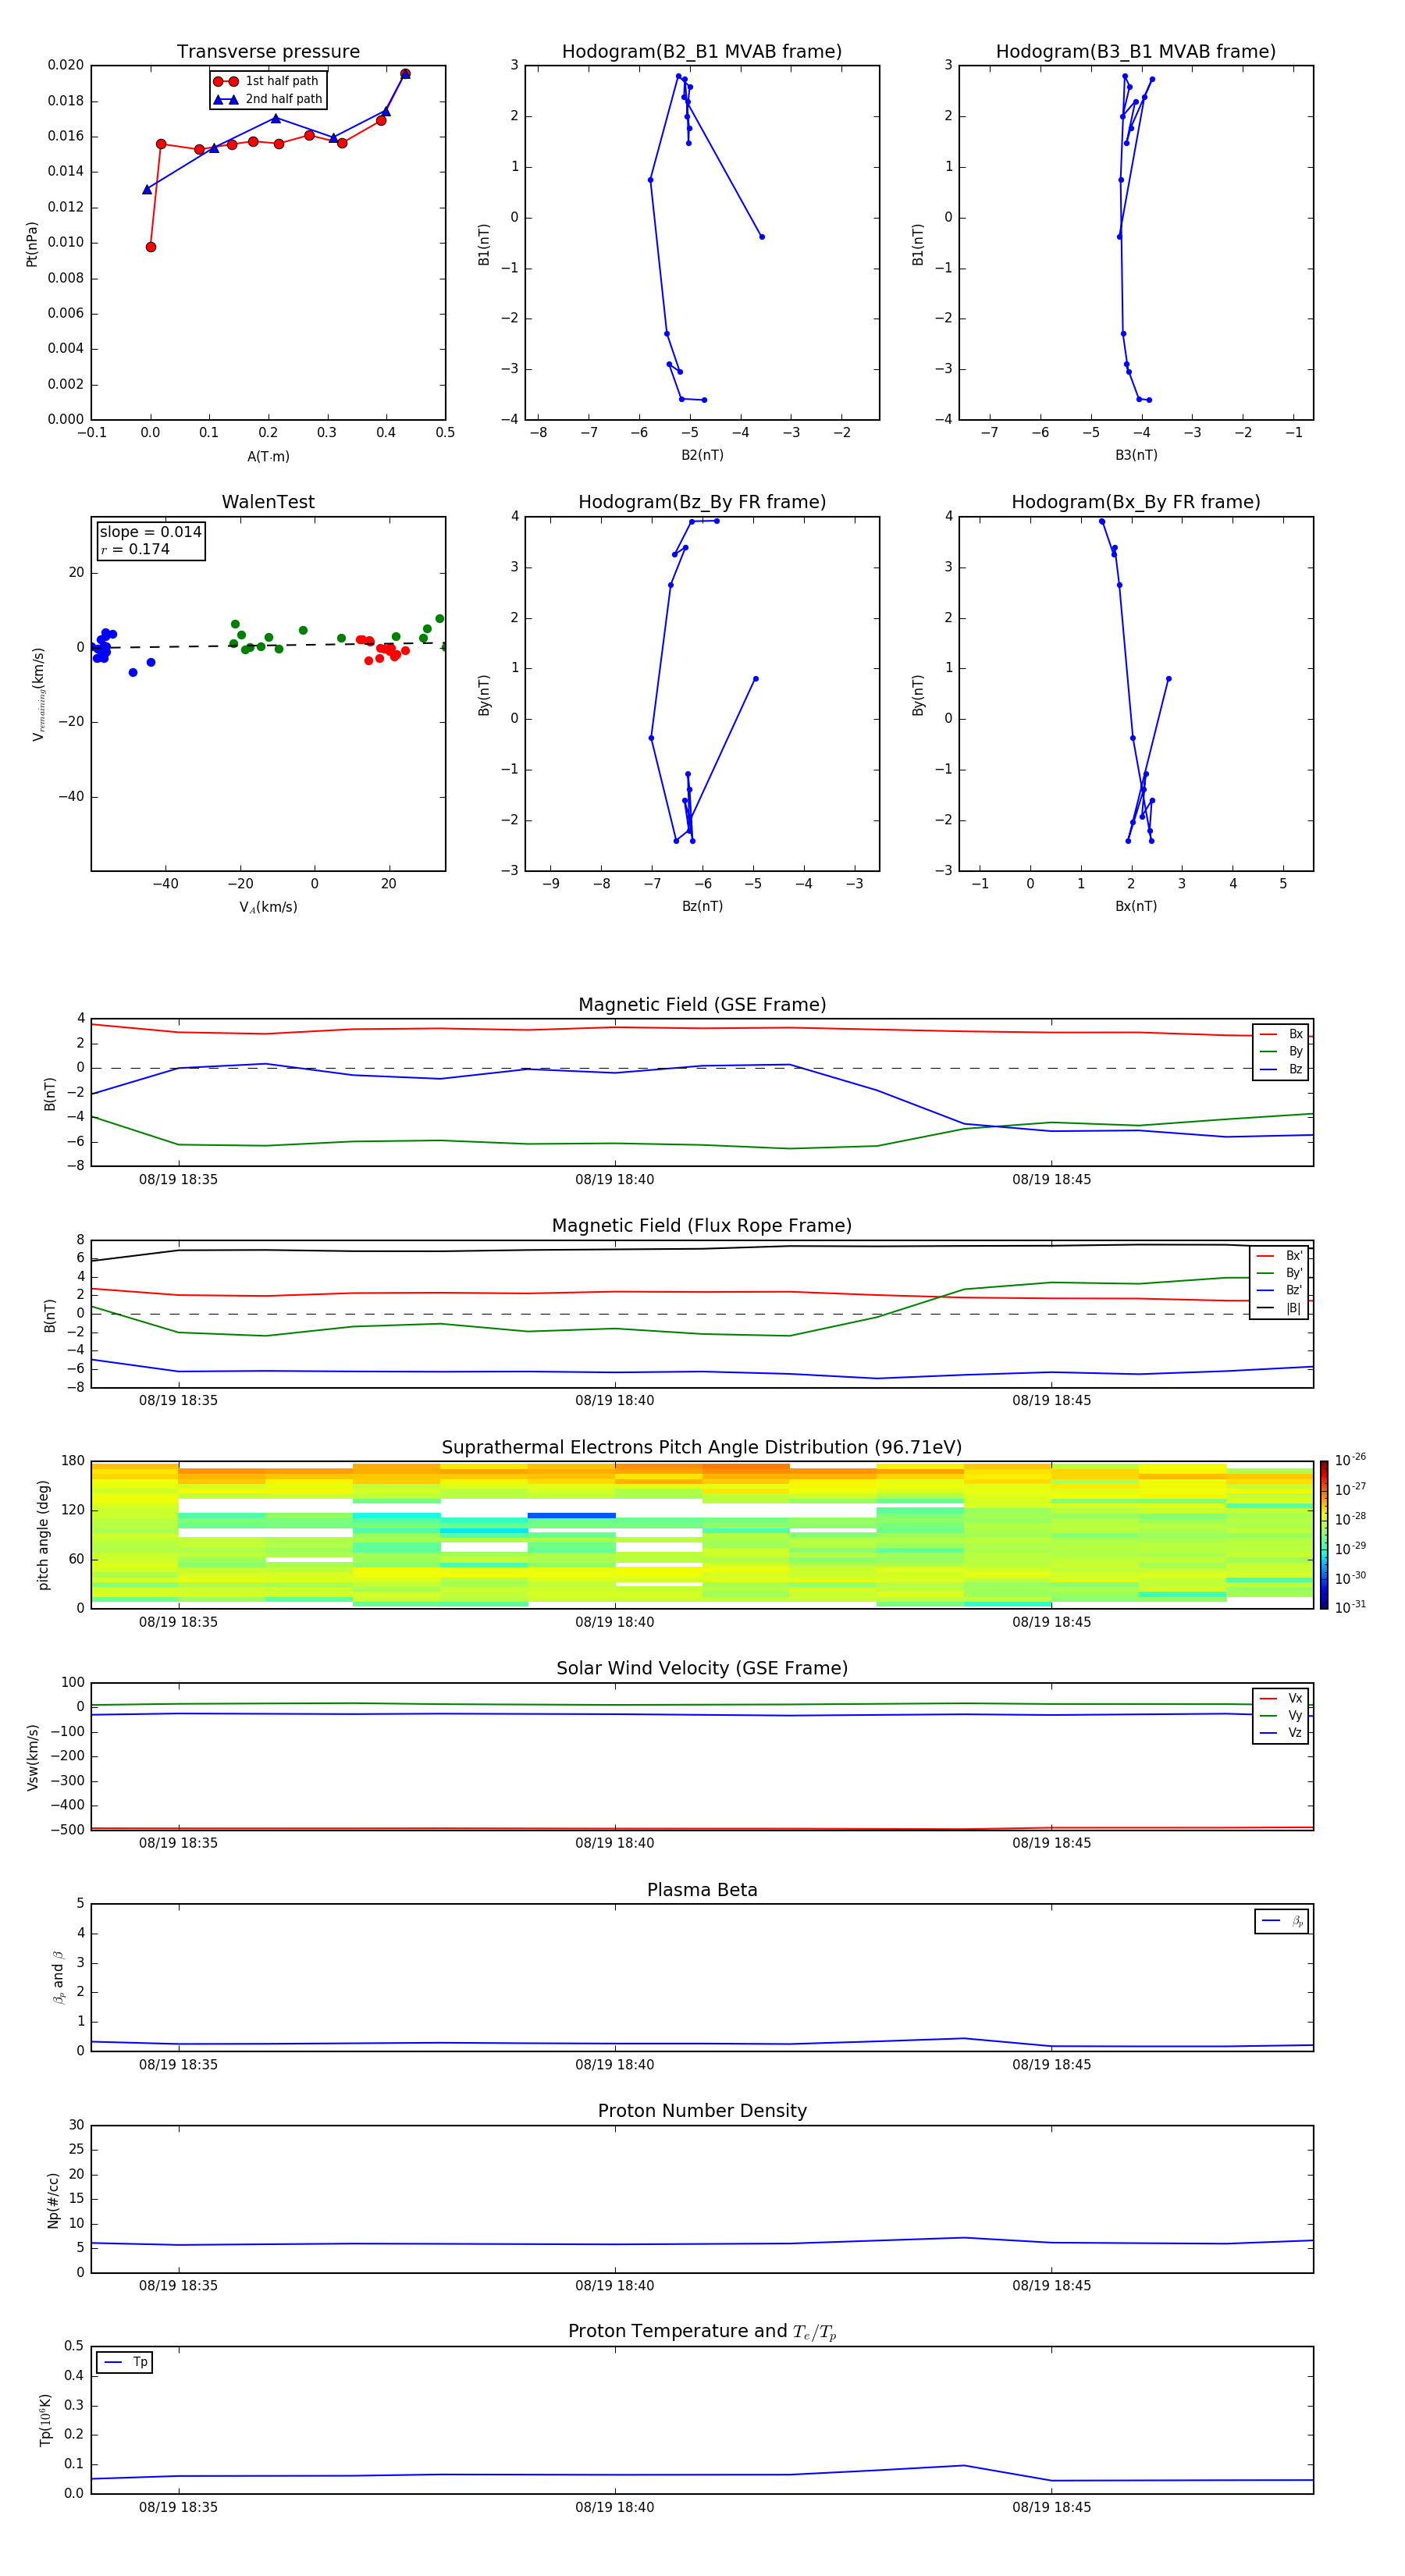The width and height of the screenshot is (1405, 2576).
Task: Click the 'Transverse pressure' plot title
Action: [x=268, y=52]
